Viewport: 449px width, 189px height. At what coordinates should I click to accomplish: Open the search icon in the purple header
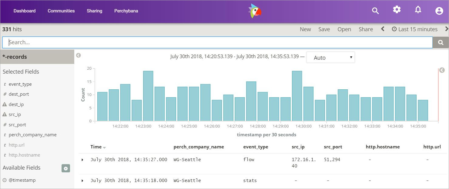pos(375,10)
